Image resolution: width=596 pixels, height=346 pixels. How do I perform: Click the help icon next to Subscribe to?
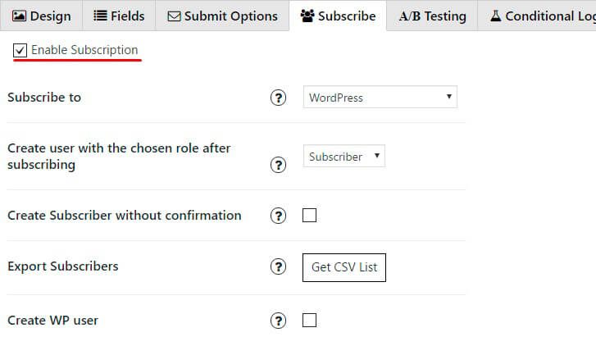tap(278, 98)
